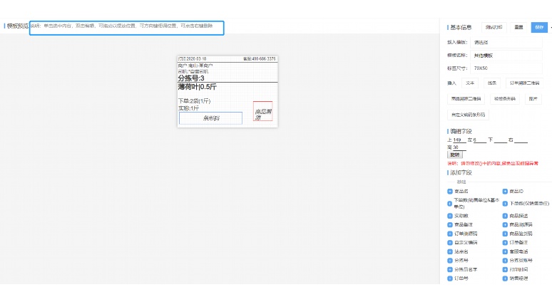The width and height of the screenshot is (552, 302).
Task: Focus the 高 field showing 30
Action: click(459, 147)
